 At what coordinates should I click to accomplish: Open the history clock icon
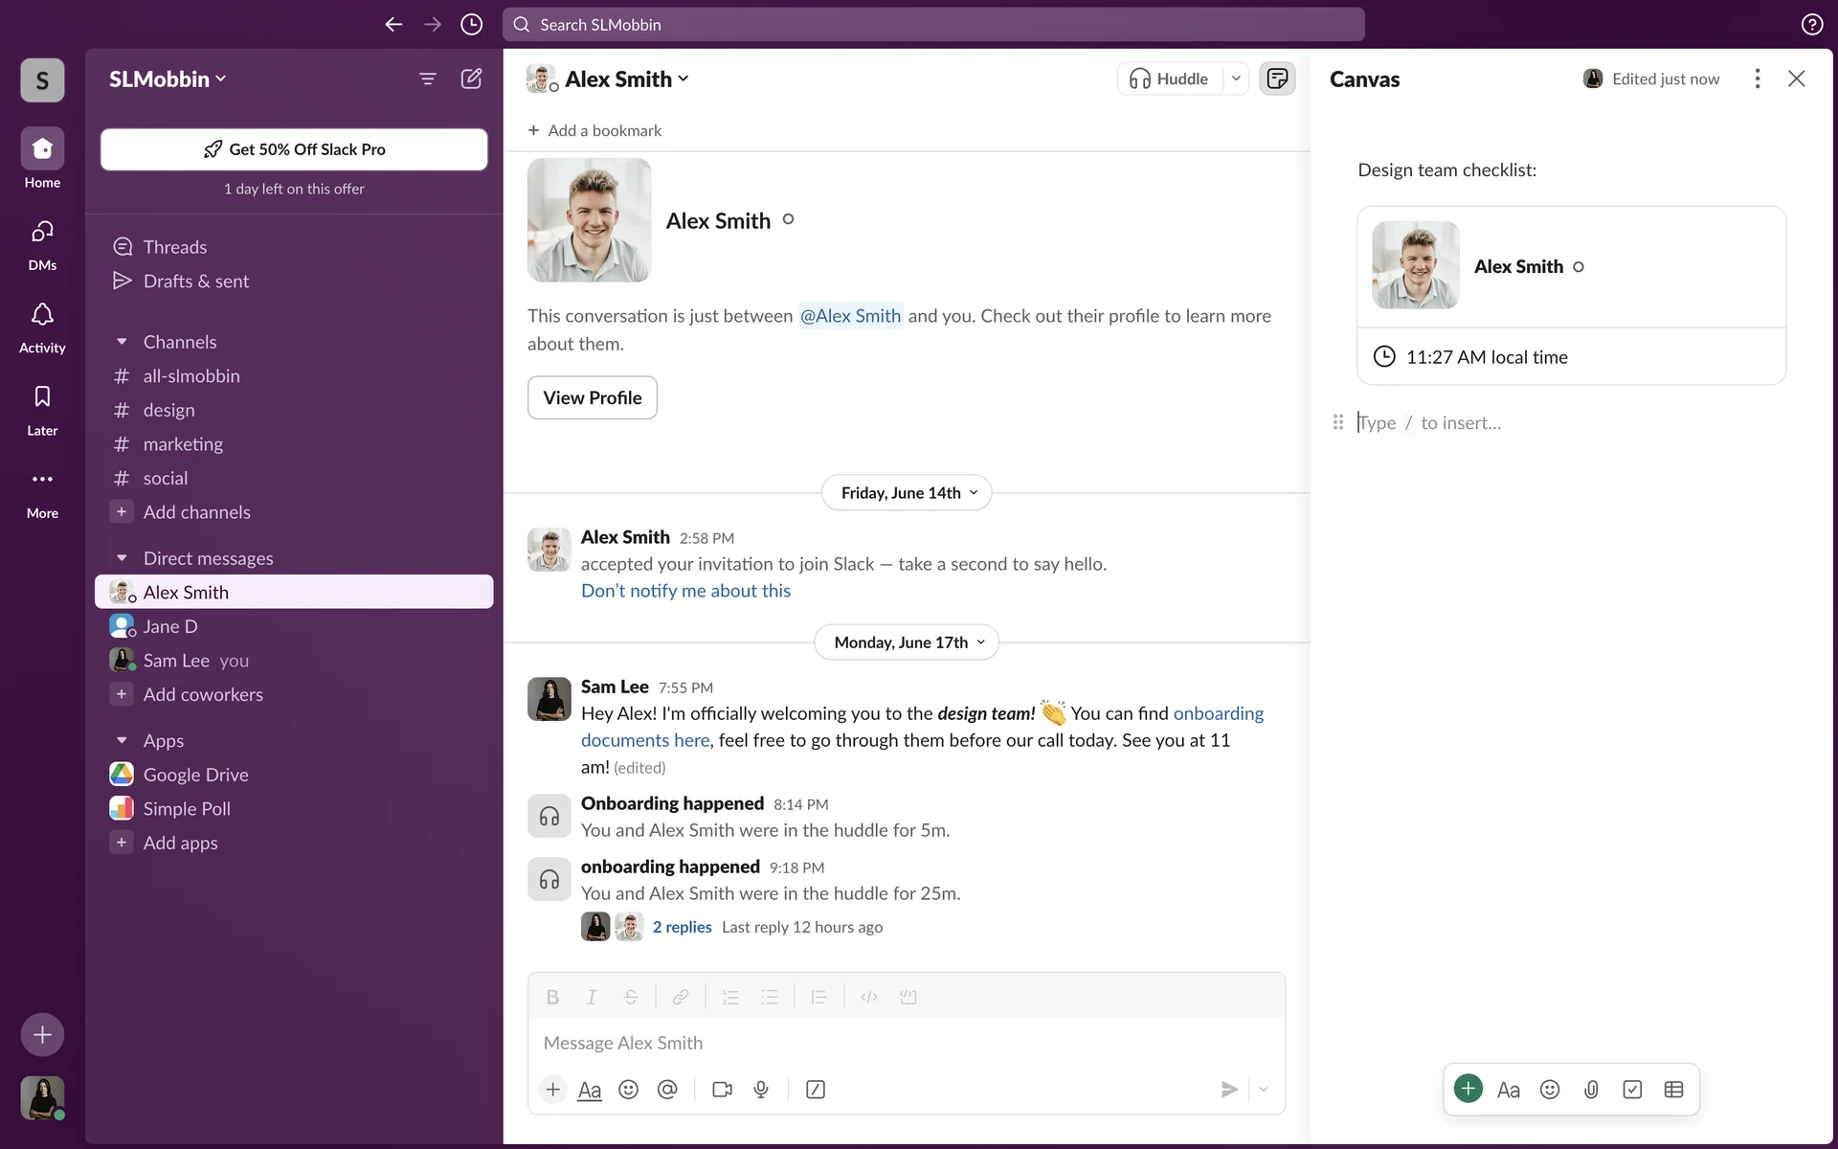coord(471,24)
